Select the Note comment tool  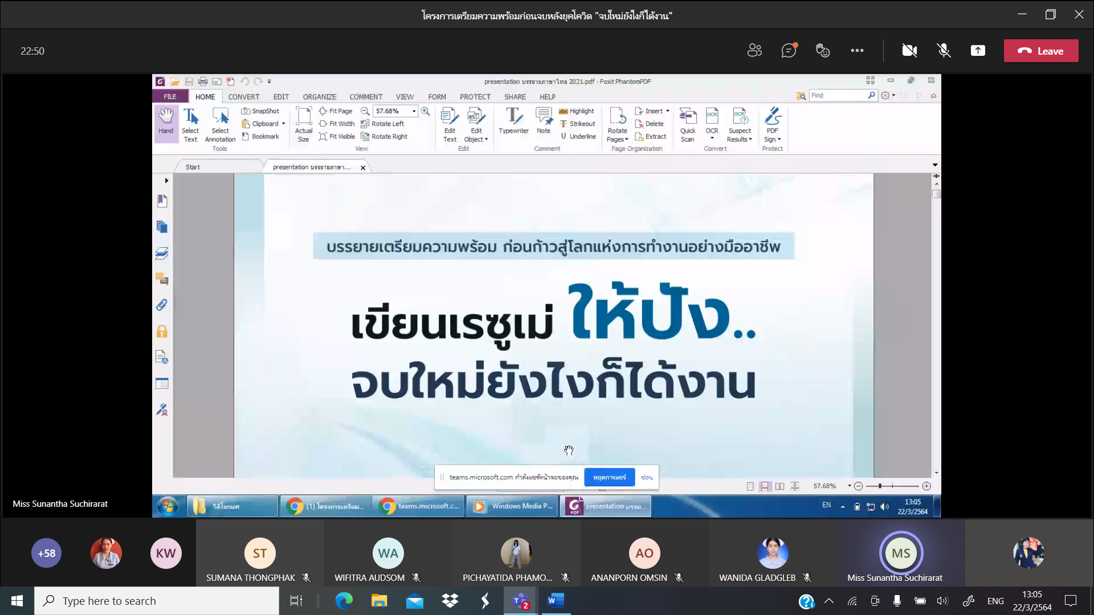pos(544,121)
